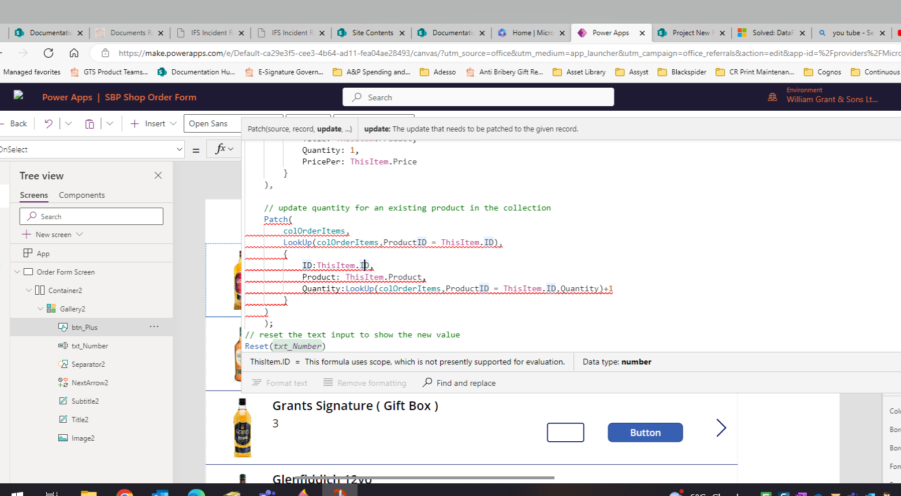The height and width of the screenshot is (496, 901).
Task: Click the Undo icon in toolbar
Action: [x=49, y=123]
